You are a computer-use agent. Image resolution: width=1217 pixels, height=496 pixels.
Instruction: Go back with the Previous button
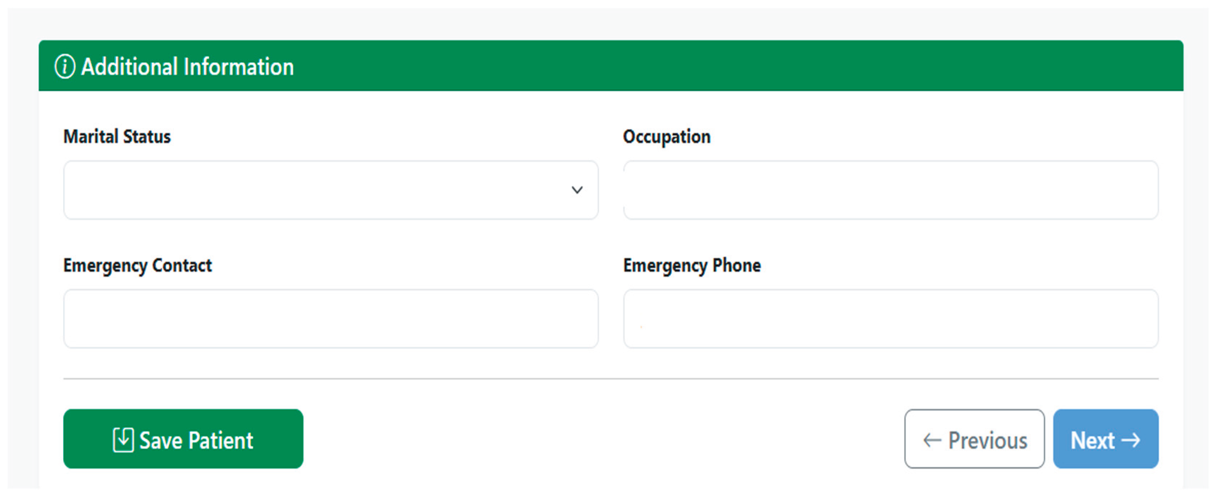pos(974,439)
